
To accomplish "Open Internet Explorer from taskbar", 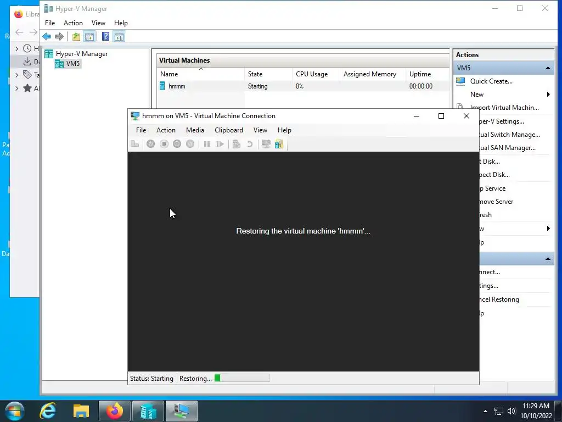I will point(48,411).
